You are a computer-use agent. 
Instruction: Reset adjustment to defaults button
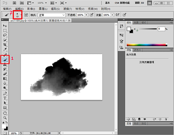(x=160, y=119)
